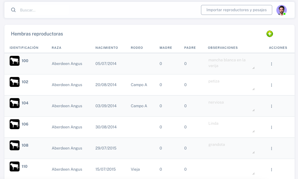Select identification number 106
Screen dimensions: 298x179
coord(25,124)
